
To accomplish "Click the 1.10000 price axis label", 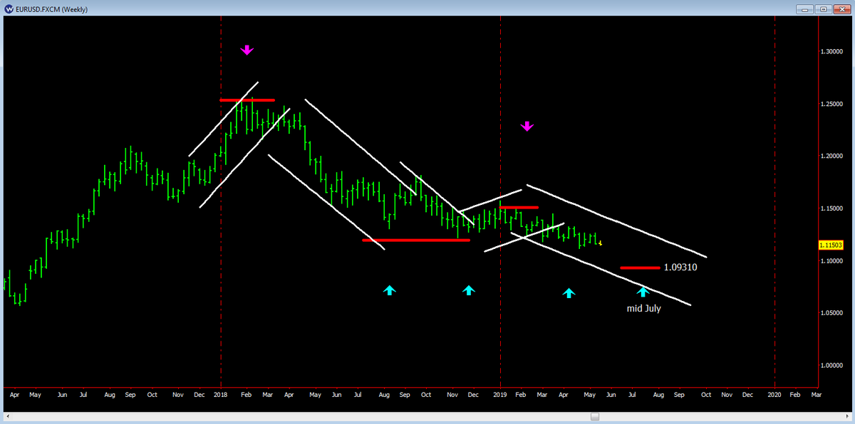I will 832,261.
